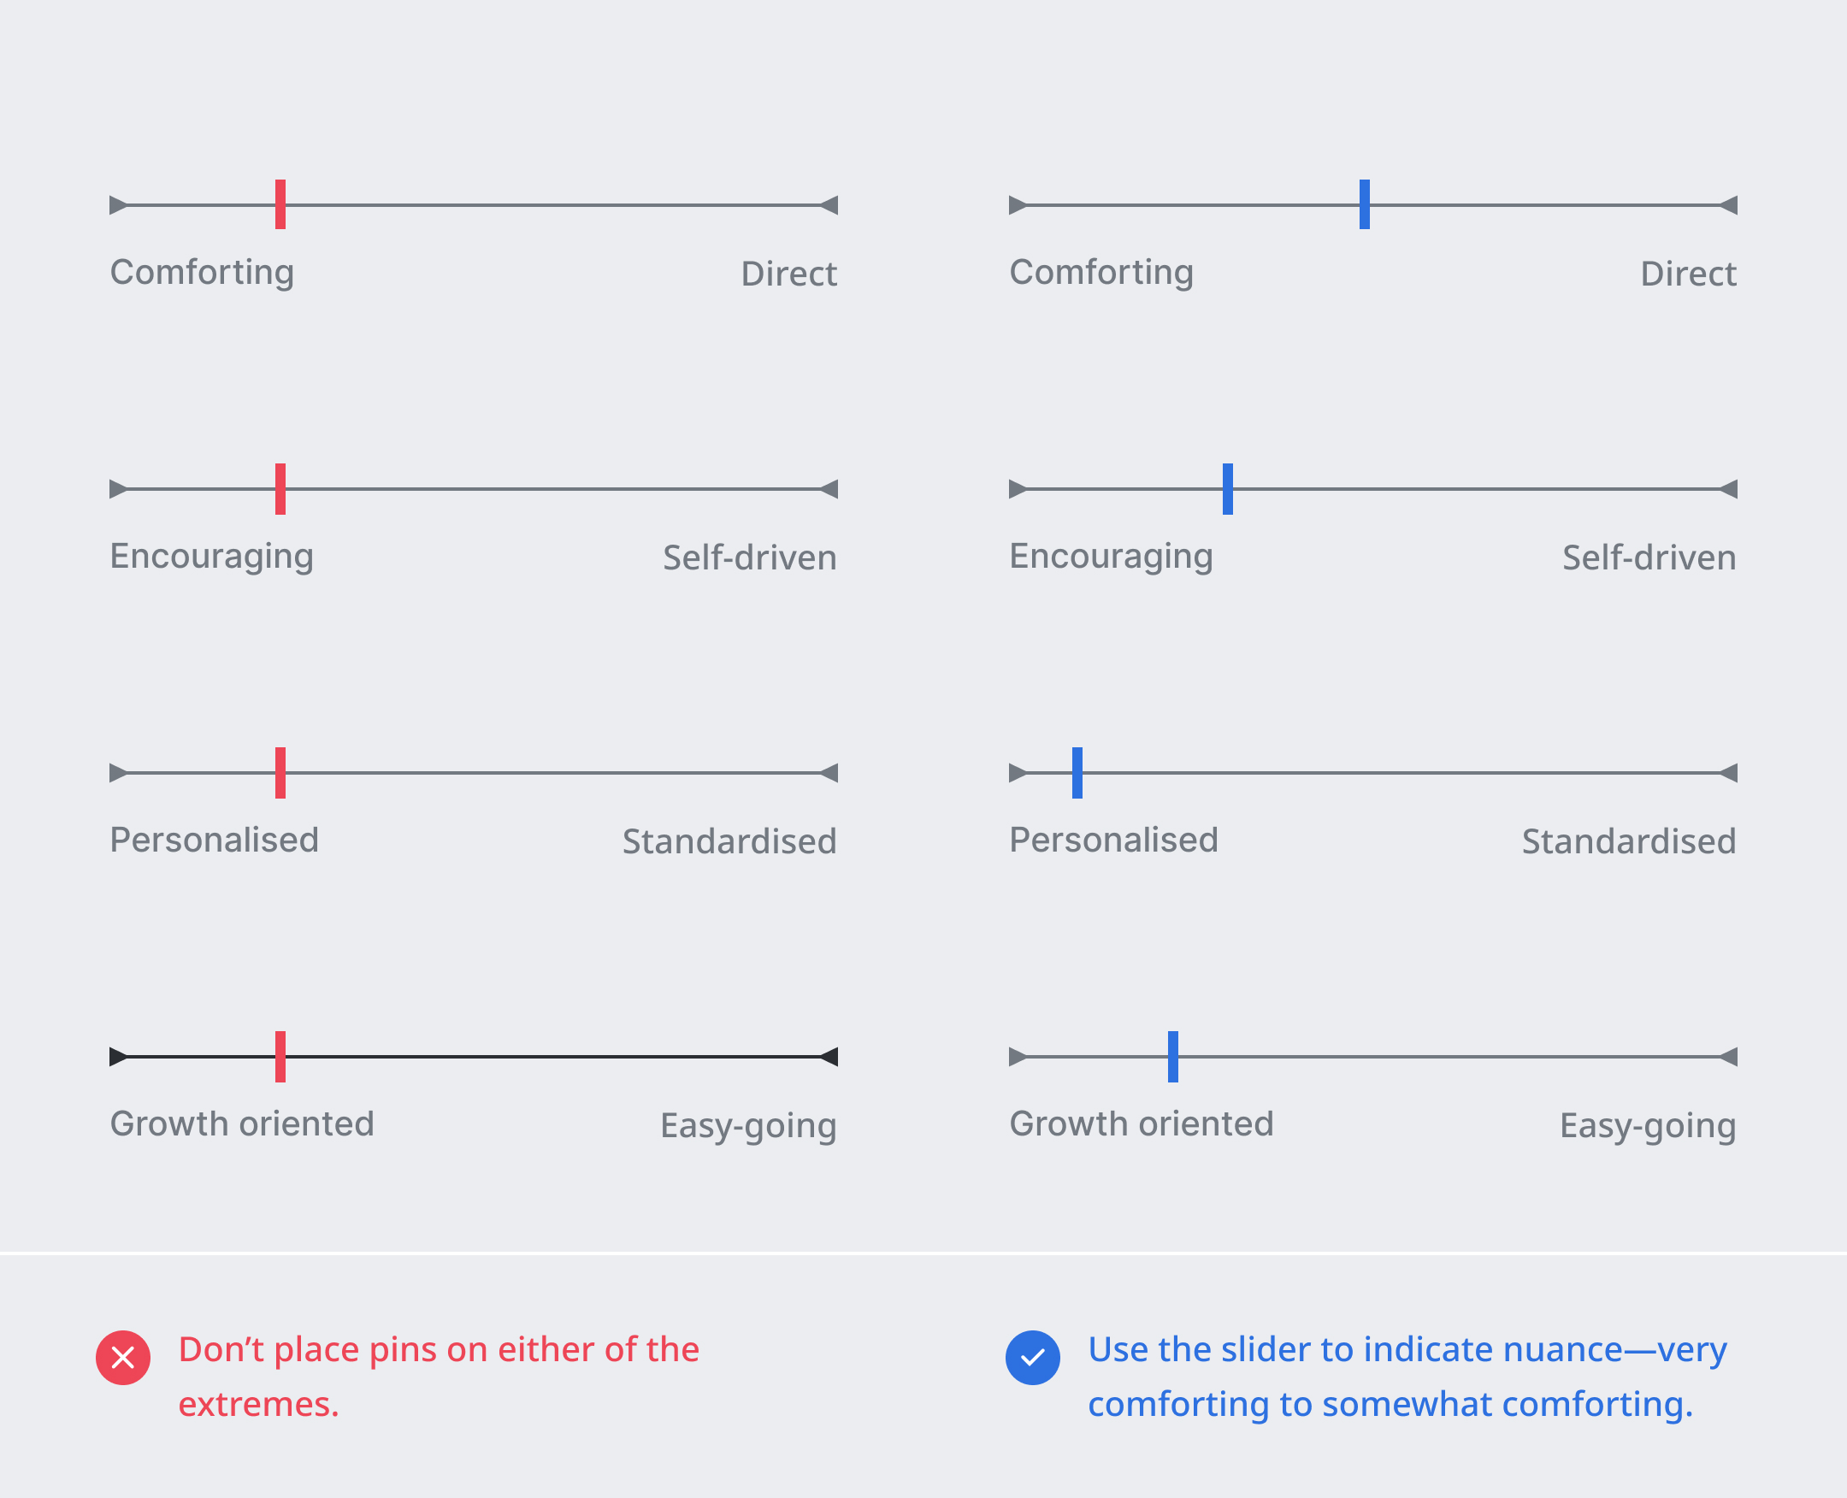Image resolution: width=1847 pixels, height=1498 pixels.
Task: Click red pin on the Growth oriented slider
Action: coord(280,1056)
